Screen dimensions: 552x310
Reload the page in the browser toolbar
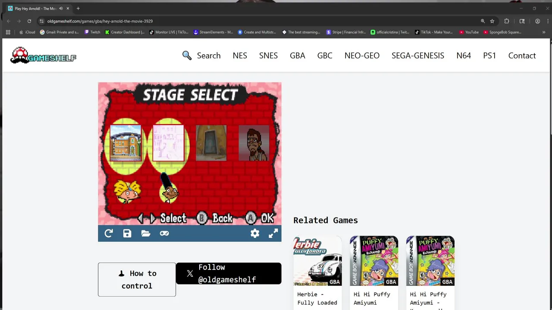point(29,21)
